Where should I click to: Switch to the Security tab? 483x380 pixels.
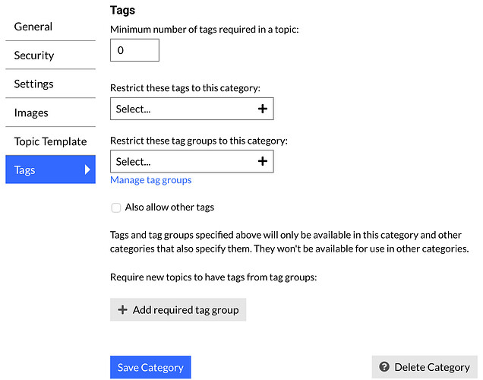click(50, 55)
